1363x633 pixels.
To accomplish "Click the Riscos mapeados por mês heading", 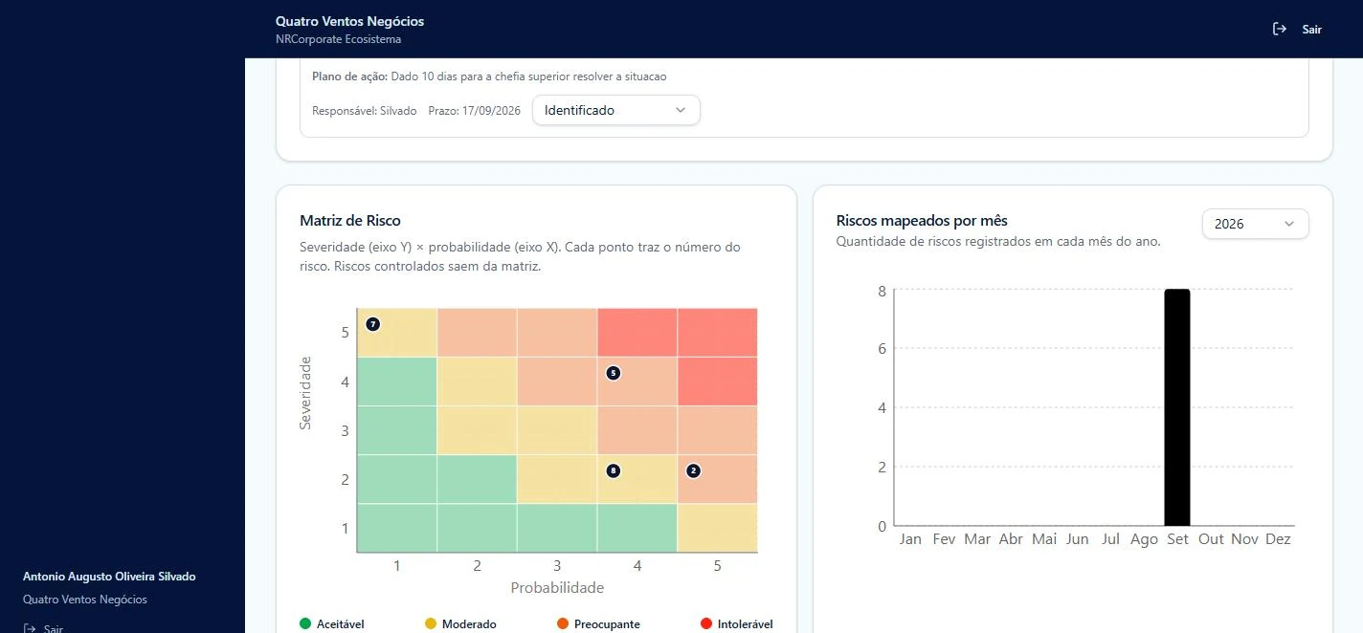I will 922,221.
